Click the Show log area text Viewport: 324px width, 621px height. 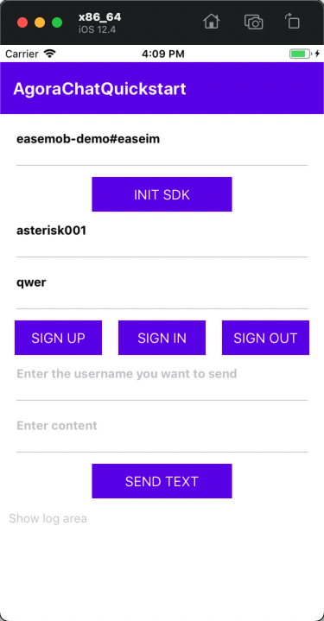click(x=48, y=518)
